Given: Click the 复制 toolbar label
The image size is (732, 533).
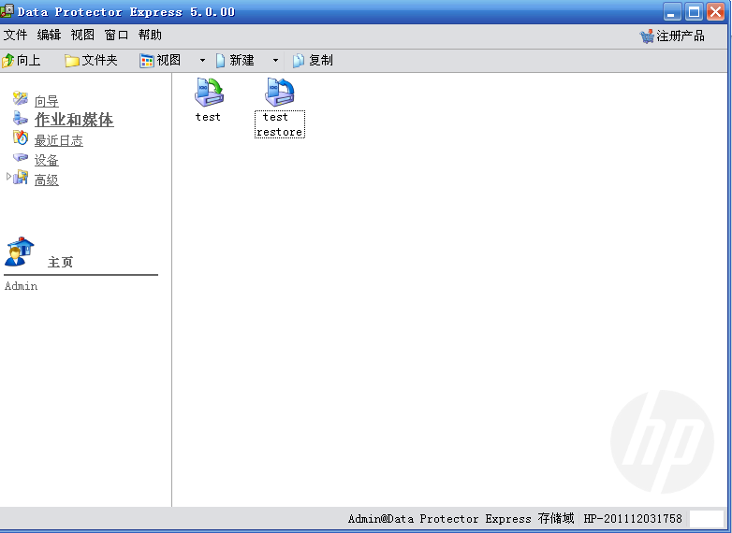Looking at the screenshot, I should 321,61.
